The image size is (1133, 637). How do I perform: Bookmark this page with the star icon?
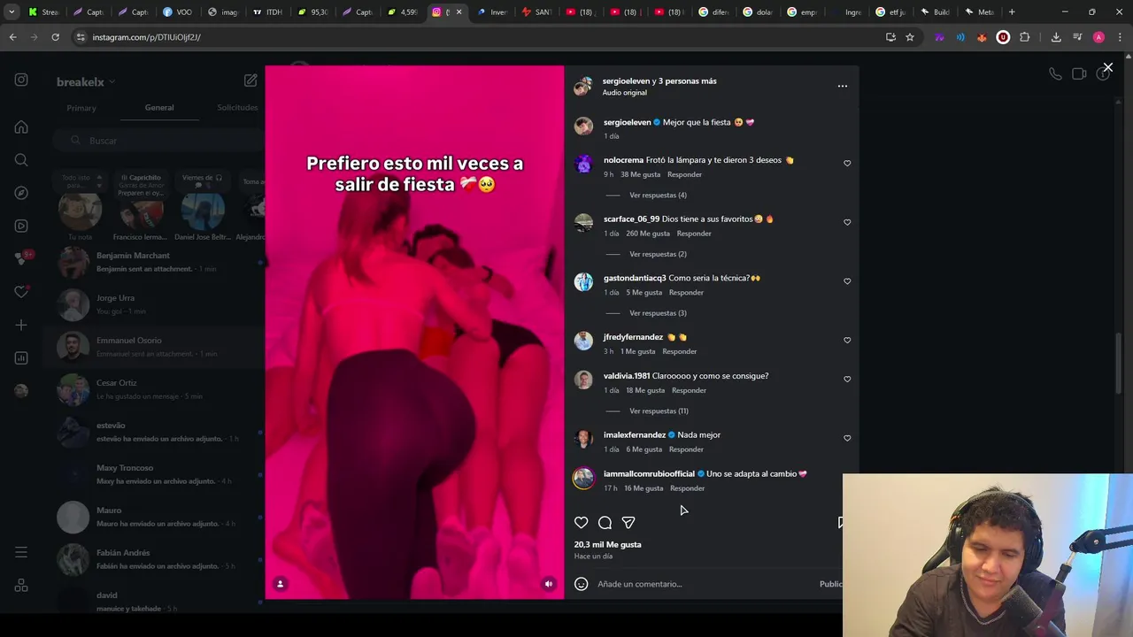[909, 37]
